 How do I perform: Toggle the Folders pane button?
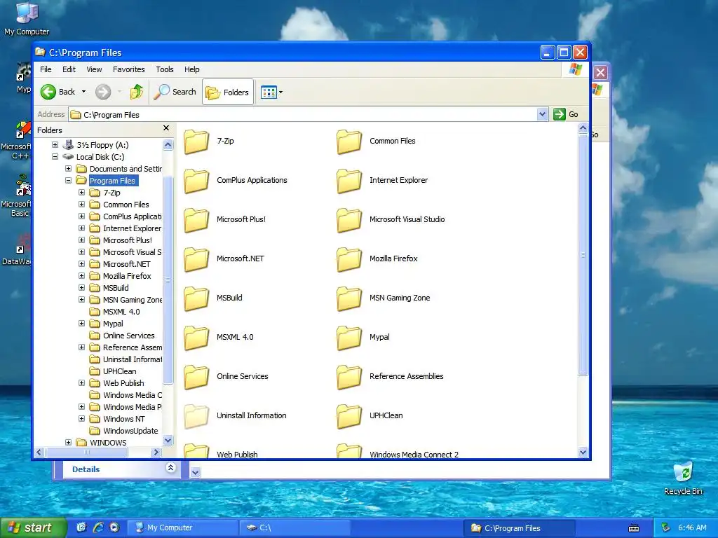[x=228, y=92]
